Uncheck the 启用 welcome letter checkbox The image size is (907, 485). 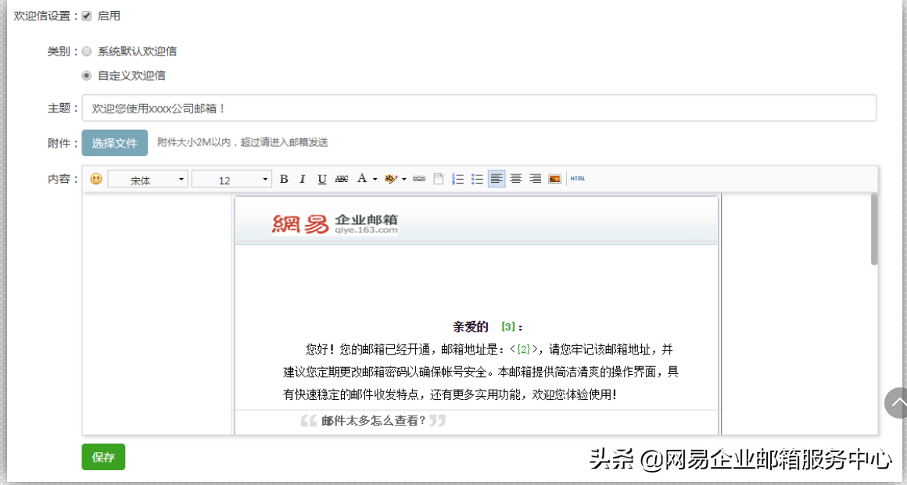click(85, 15)
